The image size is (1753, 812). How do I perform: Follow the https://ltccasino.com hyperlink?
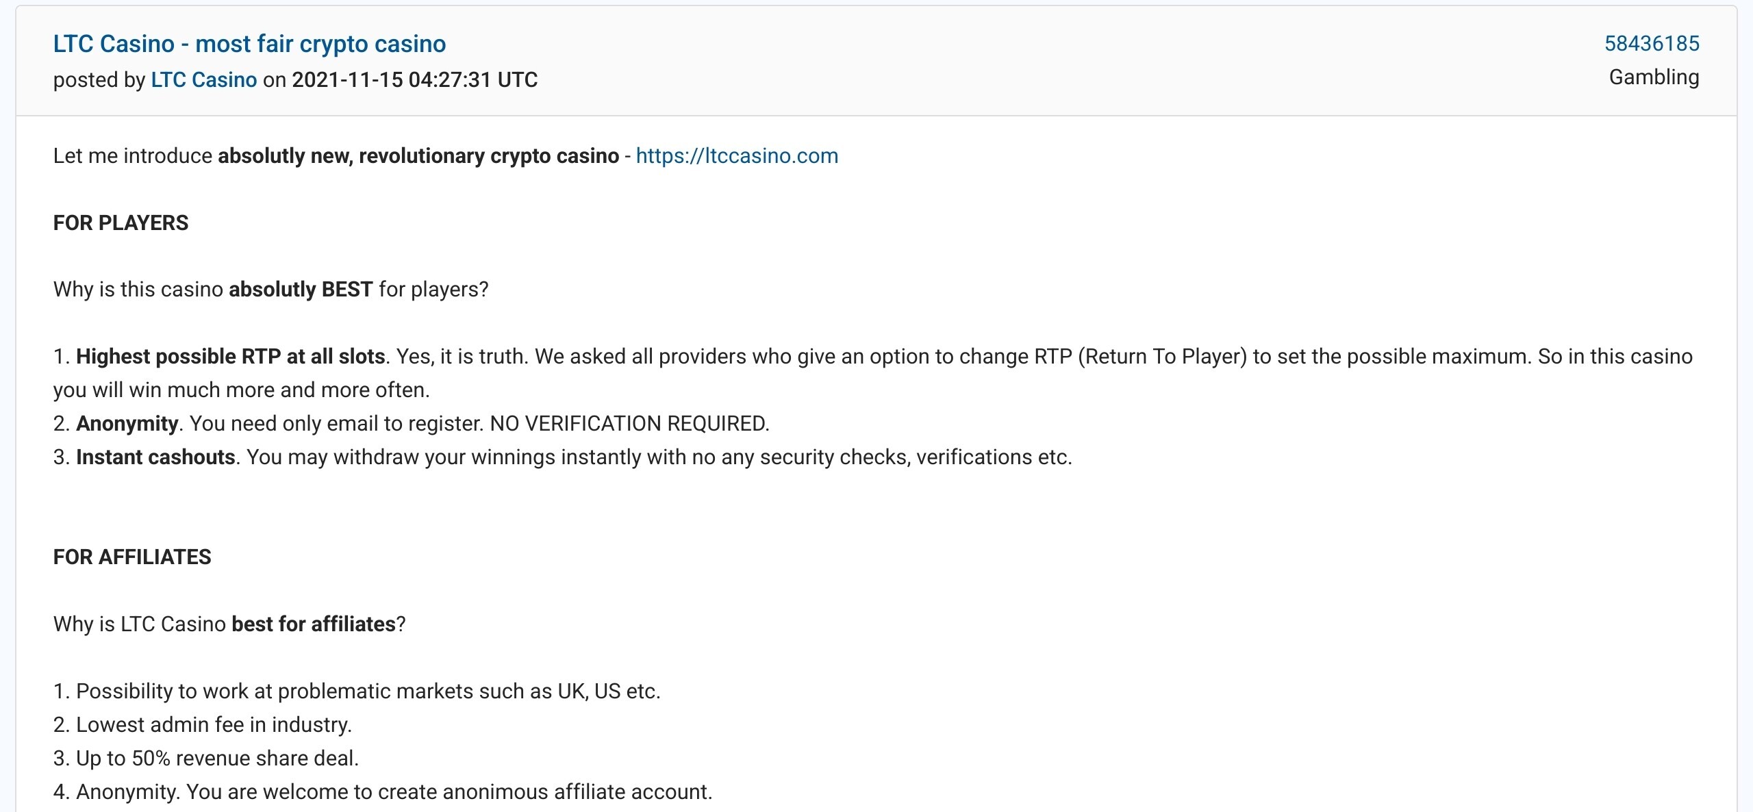(737, 155)
